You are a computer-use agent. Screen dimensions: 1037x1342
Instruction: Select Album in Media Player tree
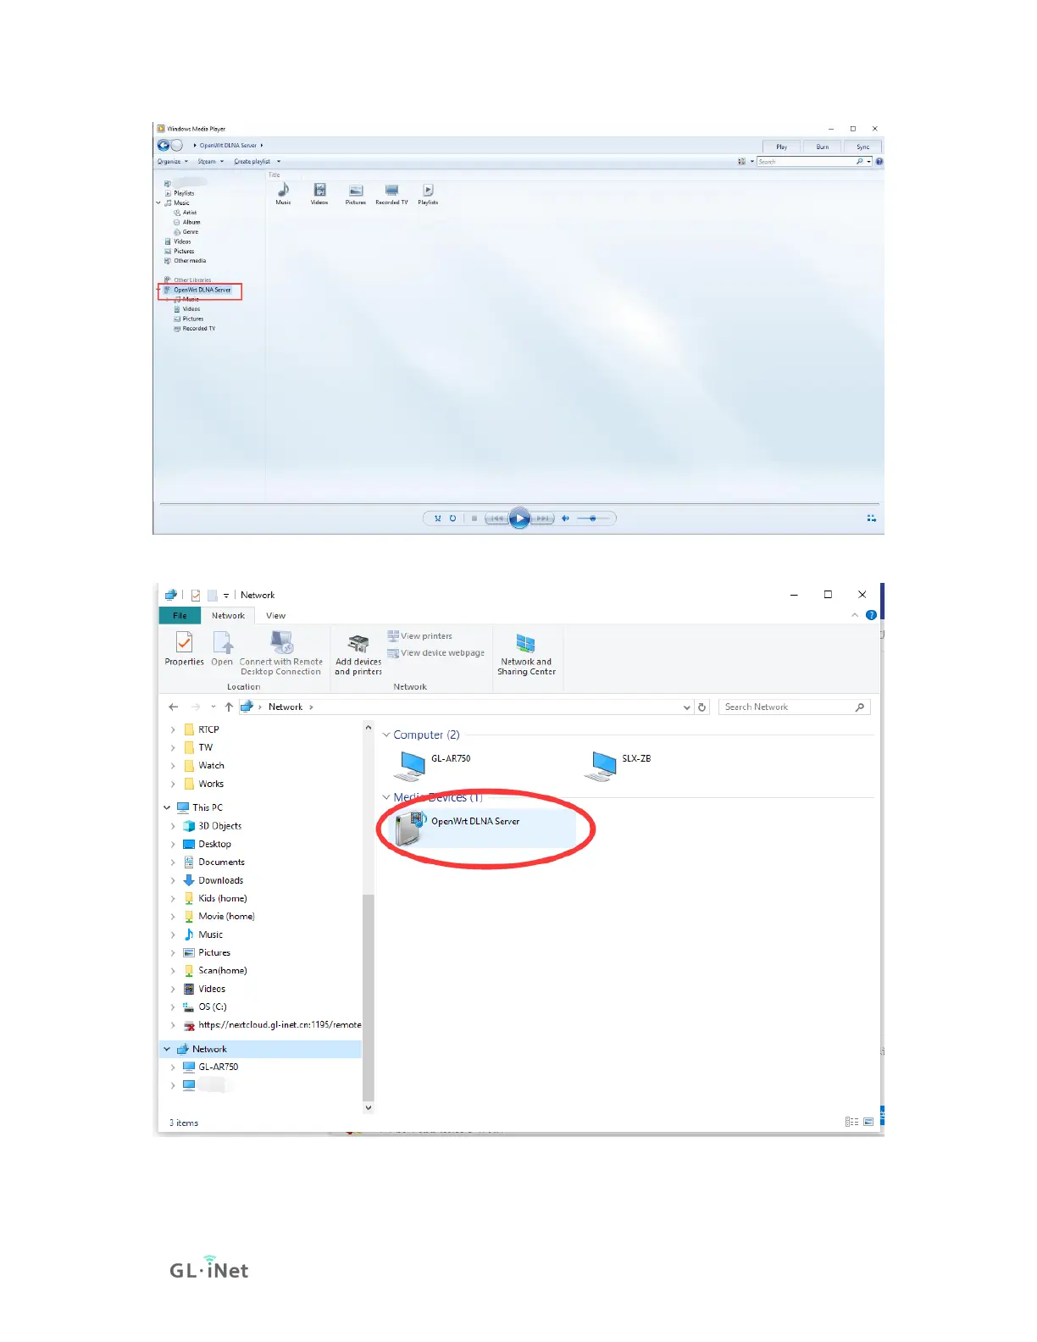pyautogui.click(x=191, y=222)
